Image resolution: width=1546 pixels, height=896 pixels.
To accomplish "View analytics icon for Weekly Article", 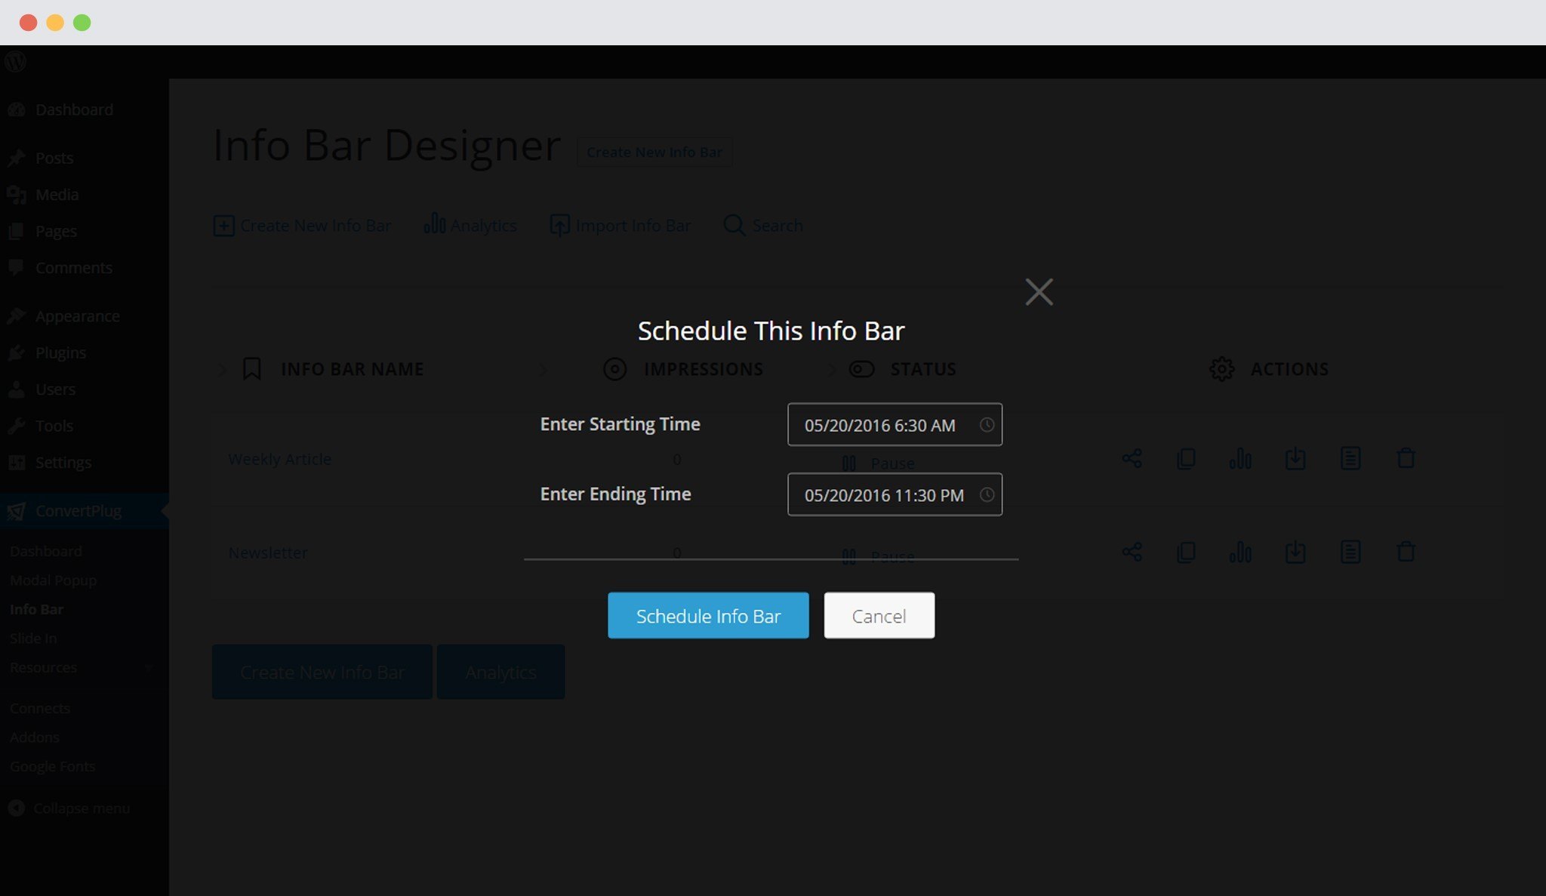I will pos(1240,458).
